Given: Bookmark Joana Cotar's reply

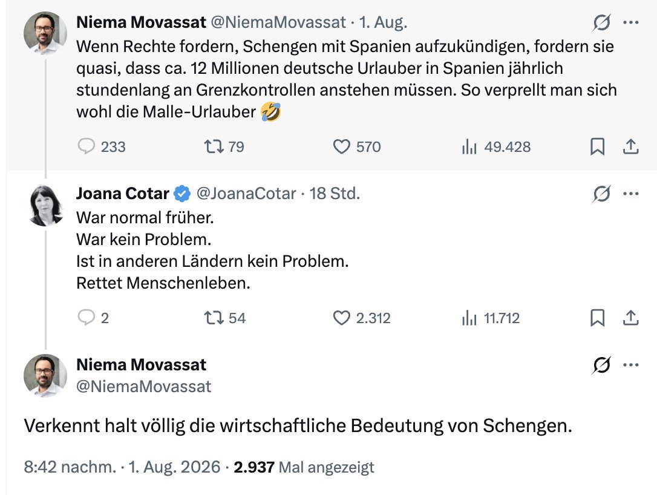Looking at the screenshot, I should click(598, 318).
